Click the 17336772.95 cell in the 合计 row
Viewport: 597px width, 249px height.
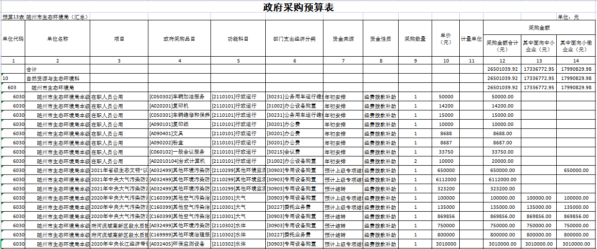click(539, 69)
